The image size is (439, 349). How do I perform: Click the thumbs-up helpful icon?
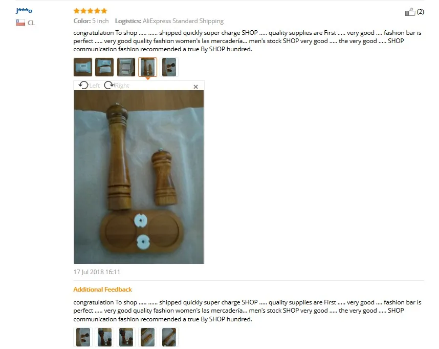[x=410, y=12]
